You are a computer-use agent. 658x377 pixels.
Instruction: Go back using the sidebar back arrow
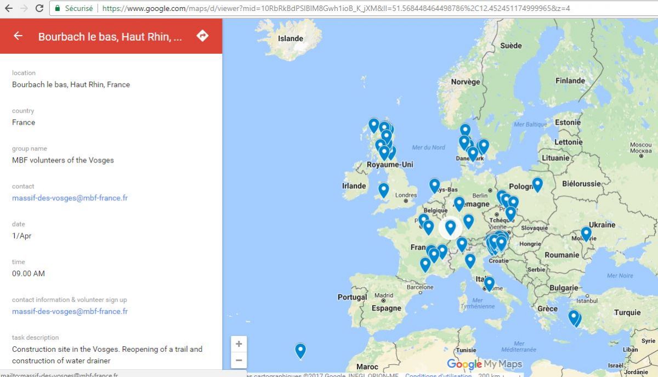tap(18, 36)
